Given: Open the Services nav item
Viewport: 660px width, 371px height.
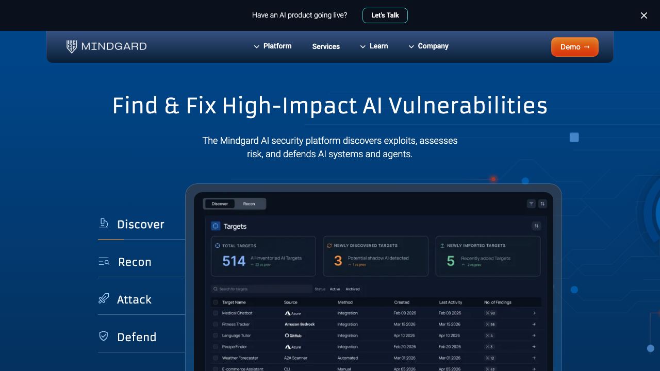Looking at the screenshot, I should tap(326, 46).
